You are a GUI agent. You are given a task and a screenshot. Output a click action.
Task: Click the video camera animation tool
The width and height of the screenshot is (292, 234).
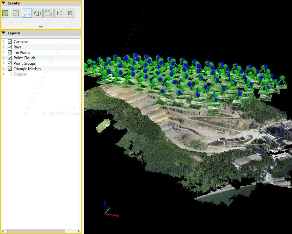tap(48, 13)
